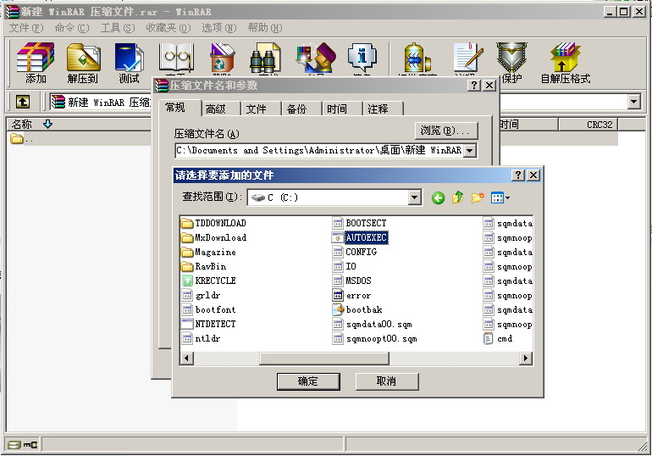Image resolution: width=652 pixels, height=456 pixels.
Task: Click the 取消 button in file dialog
Action: 386,381
